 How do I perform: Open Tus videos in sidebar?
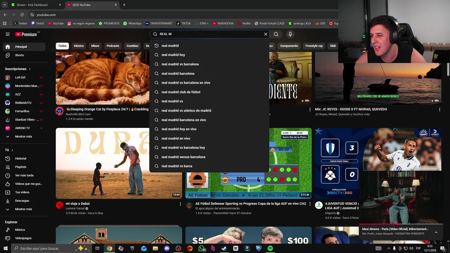[x=24, y=192]
